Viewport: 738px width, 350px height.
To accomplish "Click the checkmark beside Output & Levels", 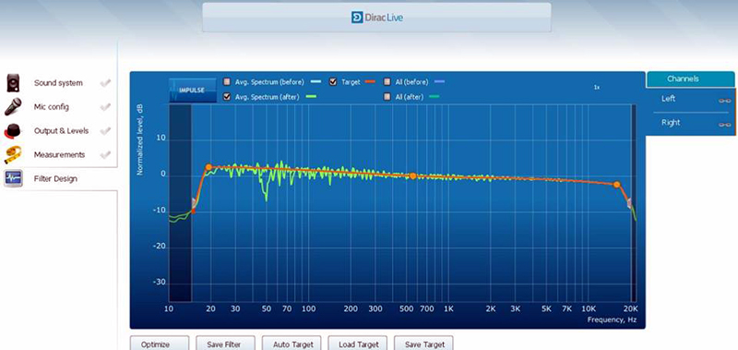I will coord(105,131).
